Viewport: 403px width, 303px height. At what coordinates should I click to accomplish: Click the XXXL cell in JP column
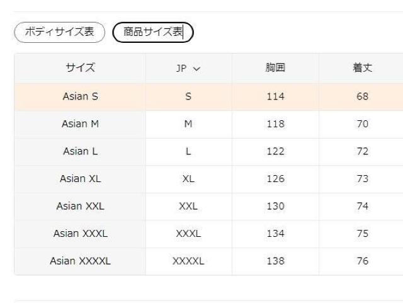tap(188, 233)
